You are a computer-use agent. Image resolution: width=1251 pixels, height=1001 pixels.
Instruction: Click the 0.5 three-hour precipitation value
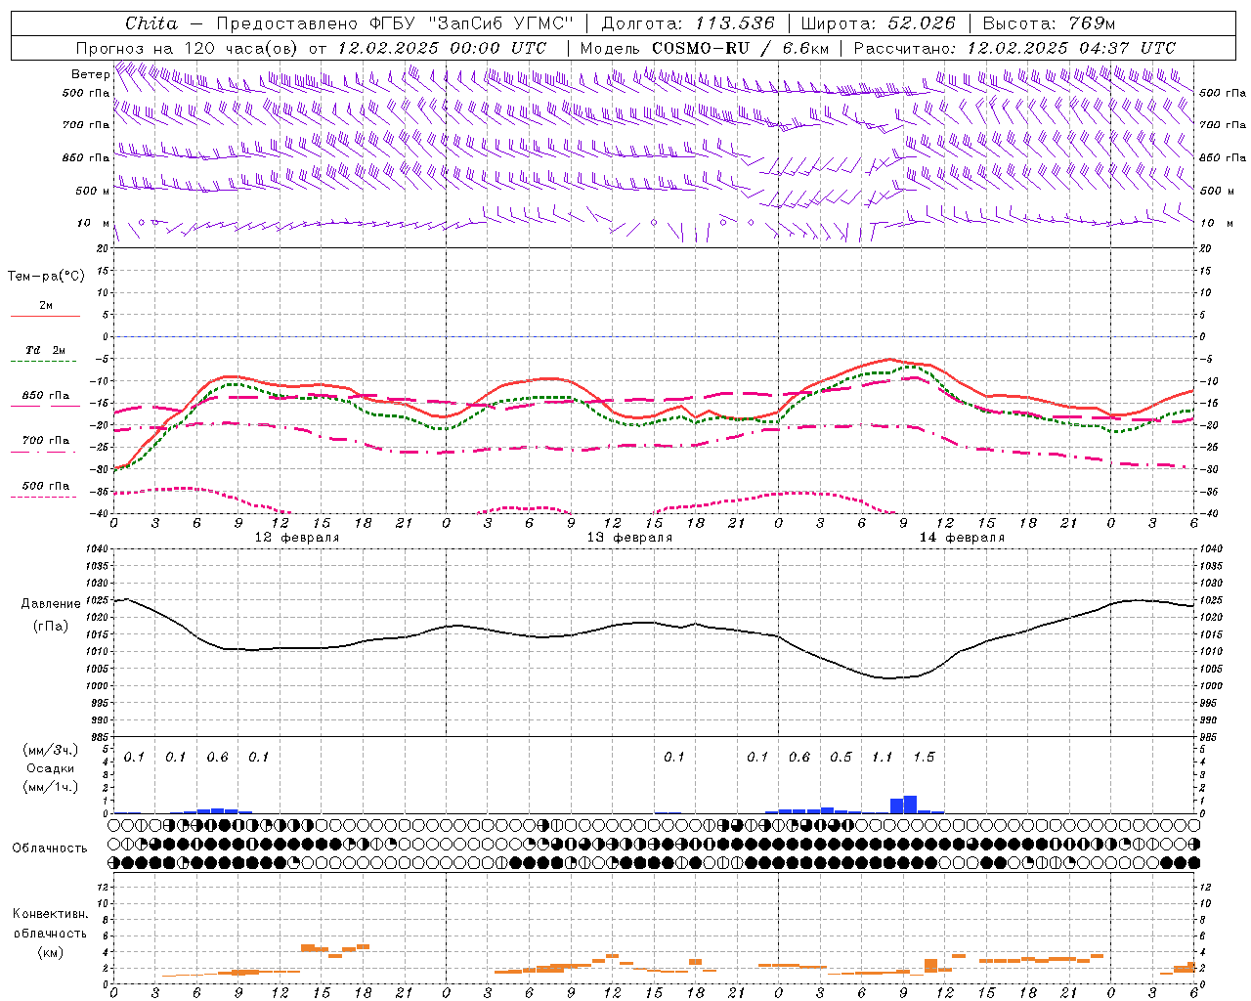(841, 757)
